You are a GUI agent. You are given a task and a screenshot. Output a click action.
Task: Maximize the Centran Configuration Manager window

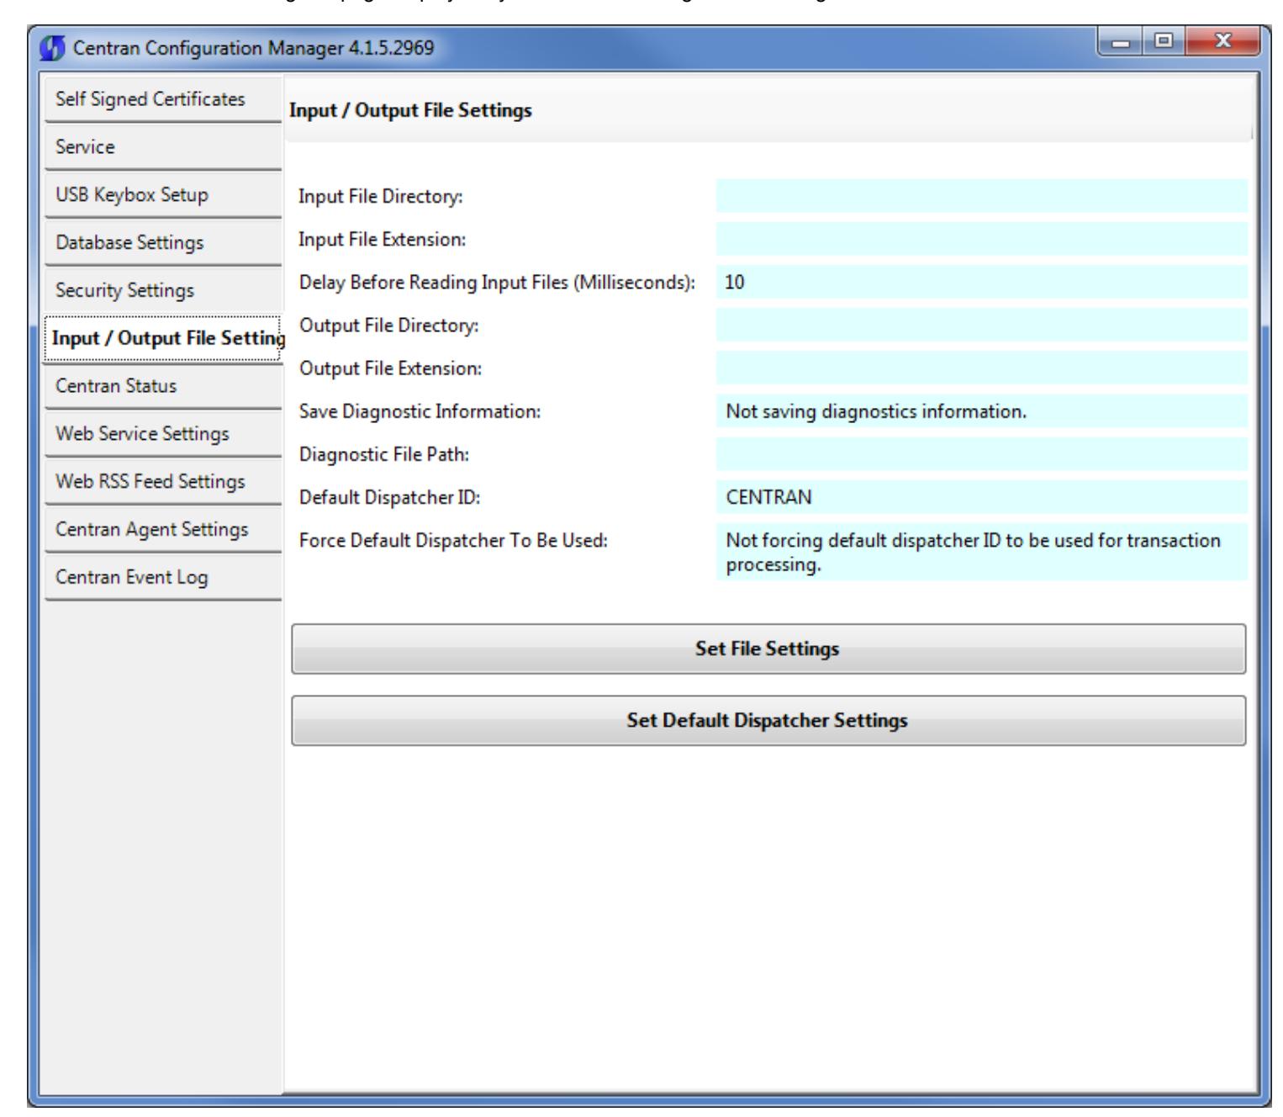tap(1164, 42)
